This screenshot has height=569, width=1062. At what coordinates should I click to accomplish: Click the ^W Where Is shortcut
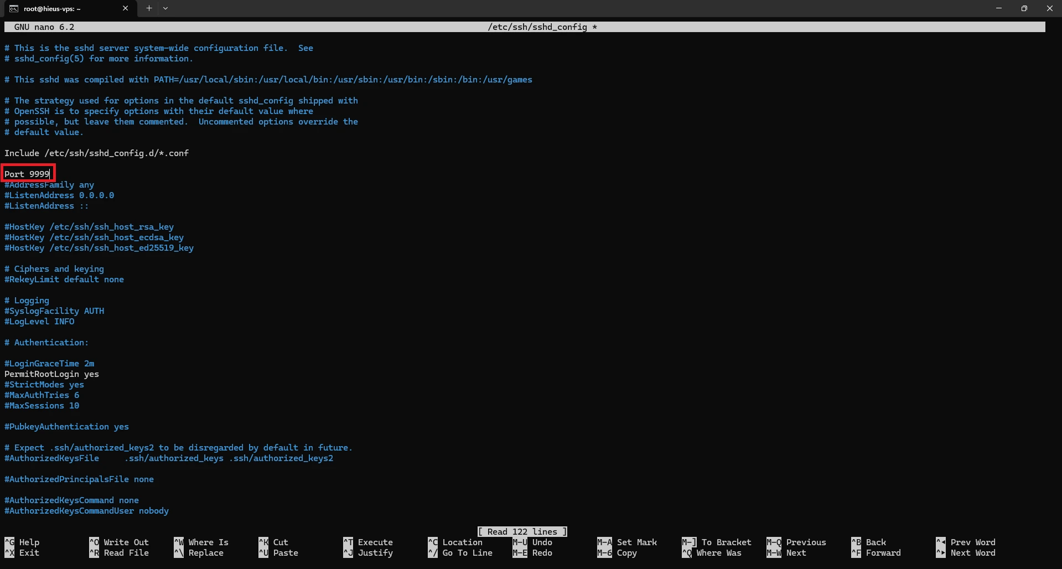click(x=201, y=542)
